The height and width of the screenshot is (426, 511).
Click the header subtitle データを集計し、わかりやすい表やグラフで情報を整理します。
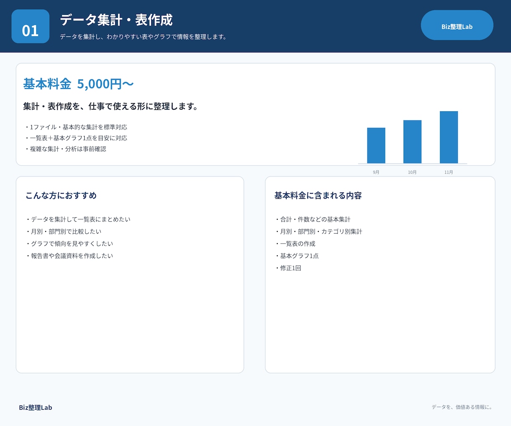tap(144, 37)
